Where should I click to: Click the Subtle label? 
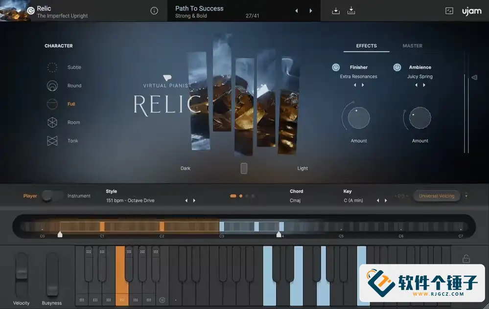point(74,67)
